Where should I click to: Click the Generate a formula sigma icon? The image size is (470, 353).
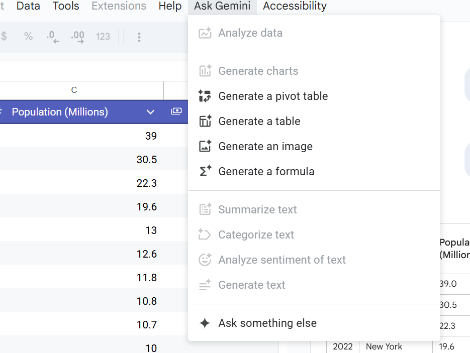tap(205, 172)
